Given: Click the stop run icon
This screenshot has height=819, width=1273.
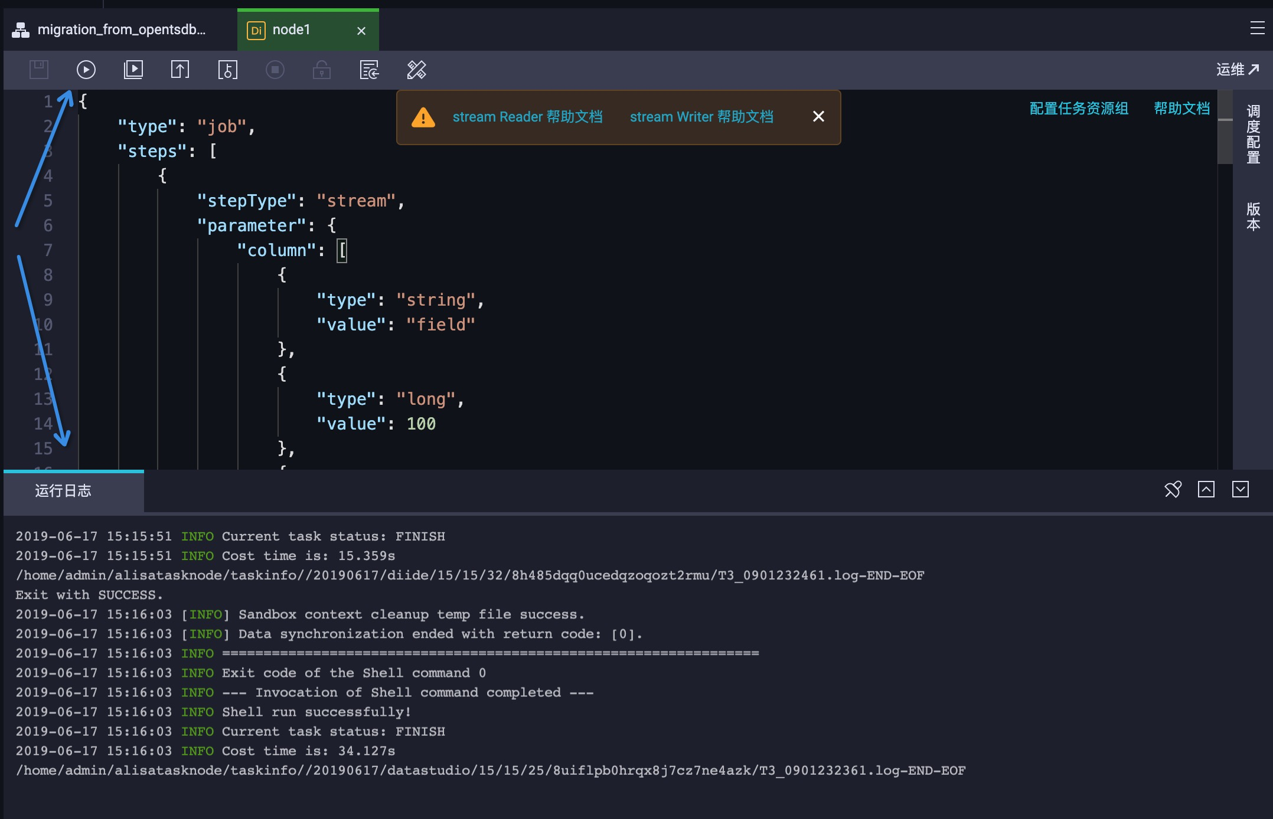Looking at the screenshot, I should point(275,70).
